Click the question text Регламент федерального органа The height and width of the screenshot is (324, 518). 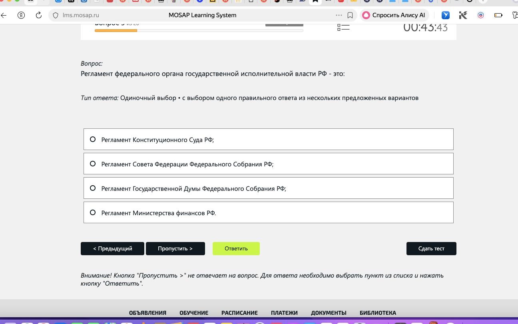click(213, 74)
